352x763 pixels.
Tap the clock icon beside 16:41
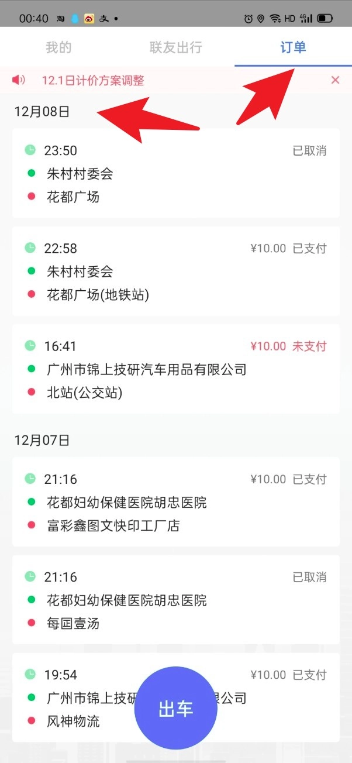(x=30, y=346)
